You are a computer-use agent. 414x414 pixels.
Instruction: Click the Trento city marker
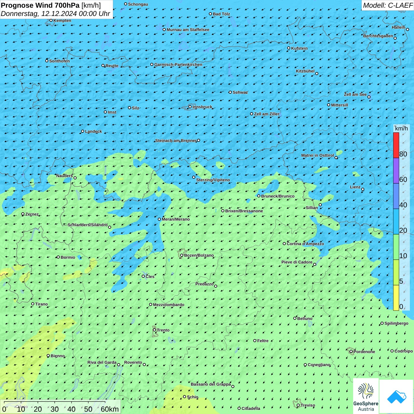point(154,330)
